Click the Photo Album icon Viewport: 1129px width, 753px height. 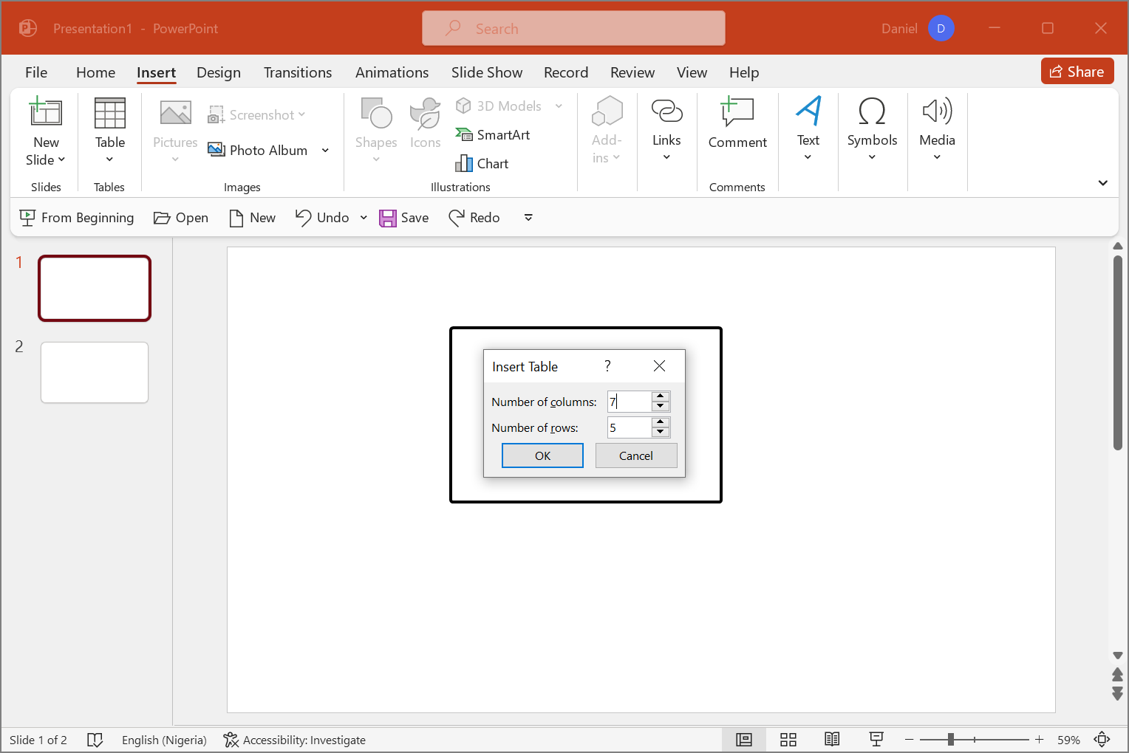click(x=216, y=150)
